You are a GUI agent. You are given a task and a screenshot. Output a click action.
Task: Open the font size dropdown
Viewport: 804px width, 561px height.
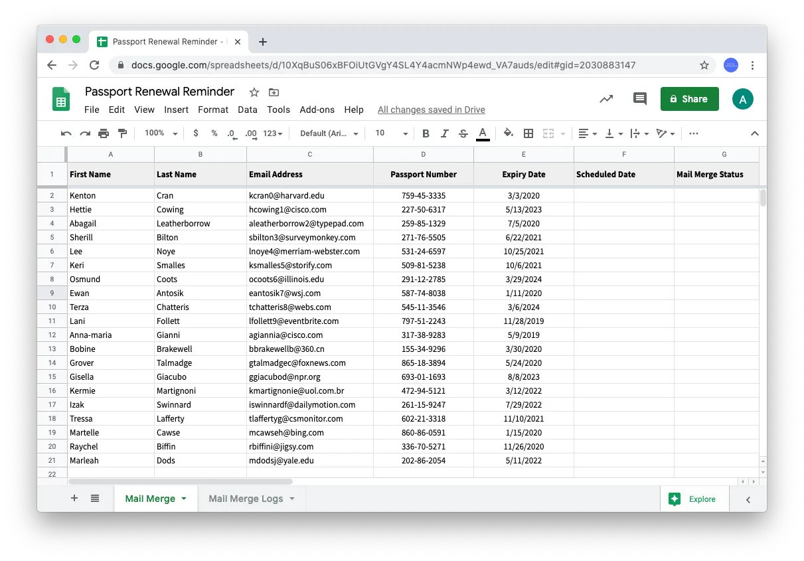click(x=391, y=133)
